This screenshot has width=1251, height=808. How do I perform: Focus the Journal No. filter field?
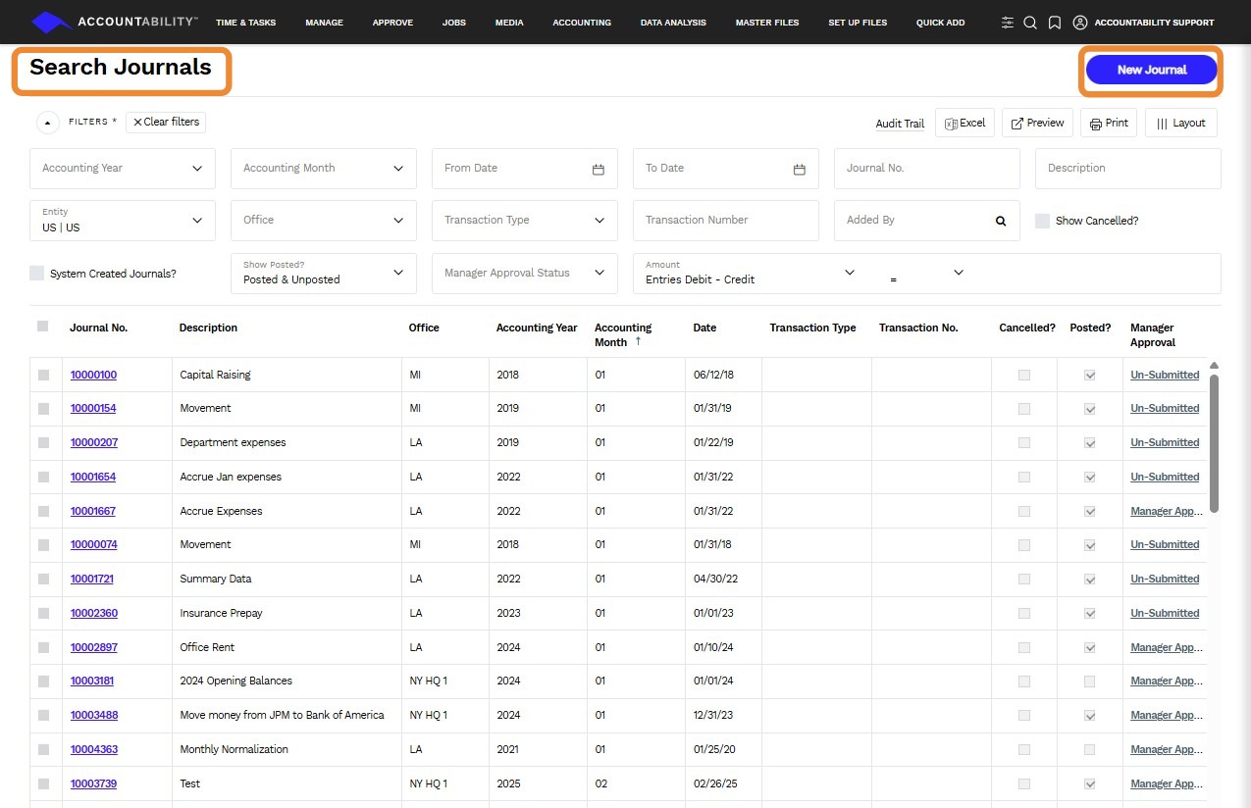point(927,169)
